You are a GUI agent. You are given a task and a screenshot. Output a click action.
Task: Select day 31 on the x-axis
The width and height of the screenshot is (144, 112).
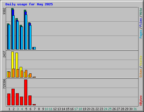point(135,109)
